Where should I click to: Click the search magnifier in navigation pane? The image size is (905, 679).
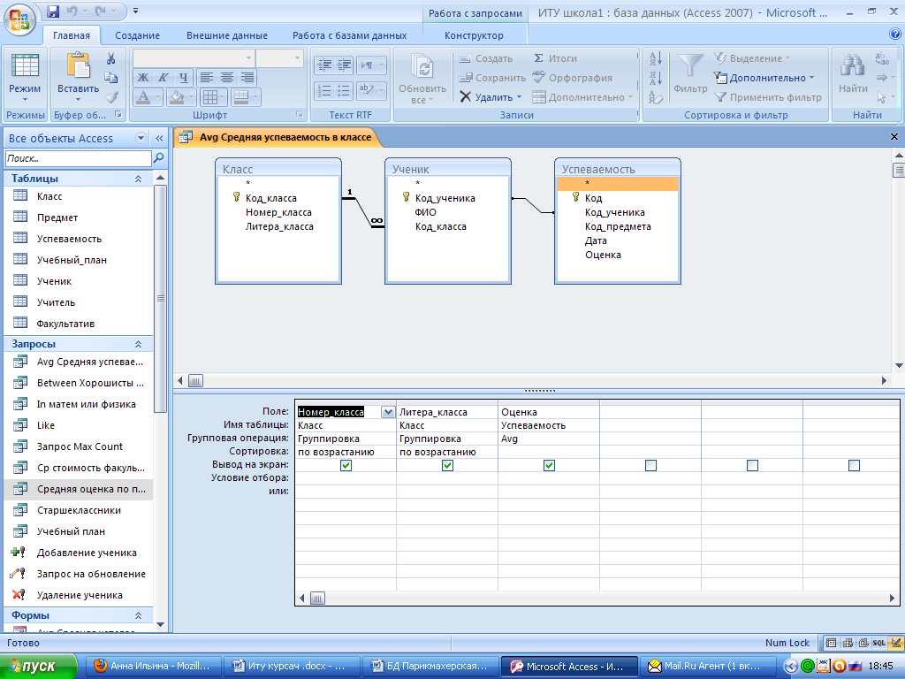159,157
